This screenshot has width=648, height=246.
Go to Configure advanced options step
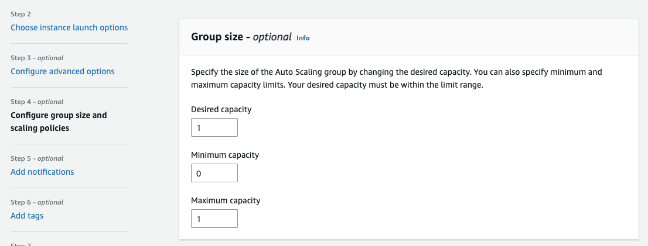pos(63,71)
